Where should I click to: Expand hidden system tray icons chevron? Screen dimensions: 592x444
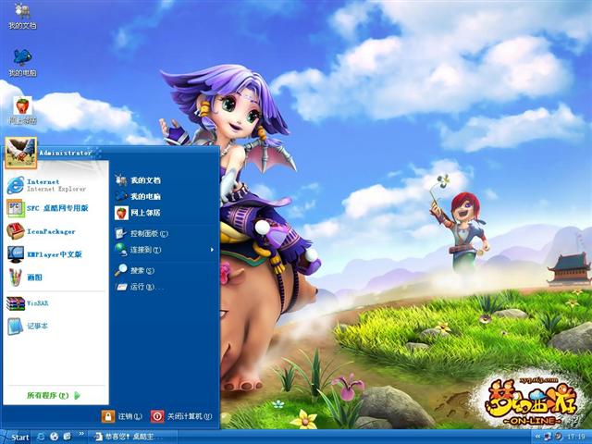[537, 437]
